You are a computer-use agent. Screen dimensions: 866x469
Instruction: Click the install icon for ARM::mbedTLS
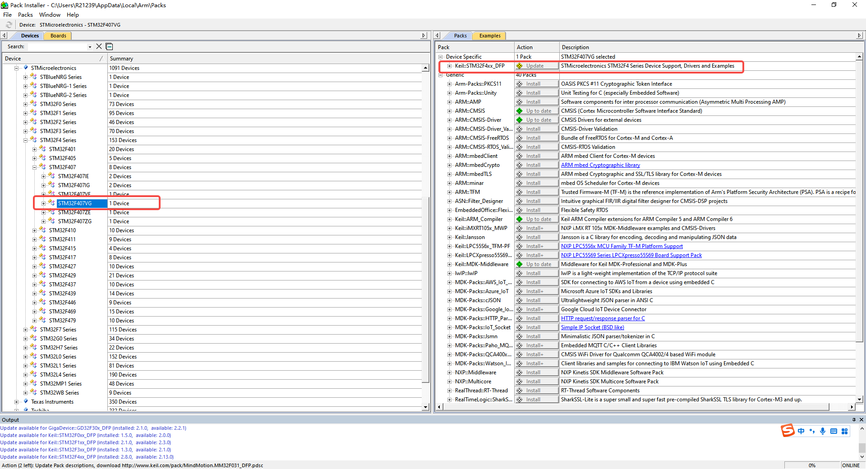[520, 174]
